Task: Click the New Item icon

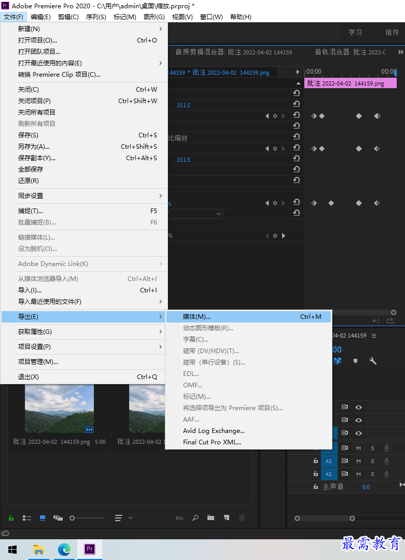Action: click(x=227, y=518)
